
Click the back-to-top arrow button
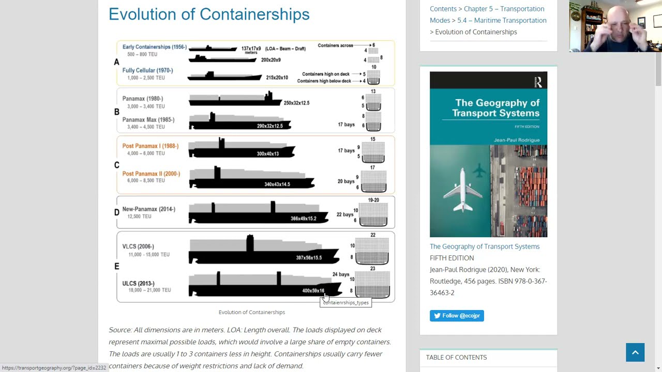[635, 352]
